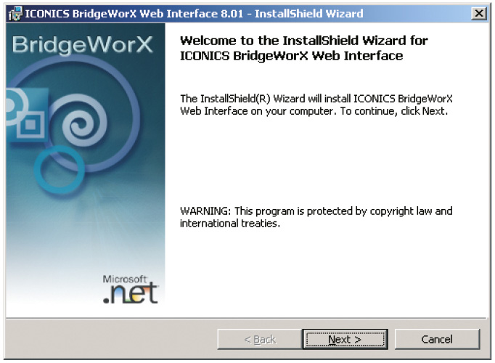Click the Microsoft .net logo
Viewport: 495px width, 363px height.
[x=131, y=289]
